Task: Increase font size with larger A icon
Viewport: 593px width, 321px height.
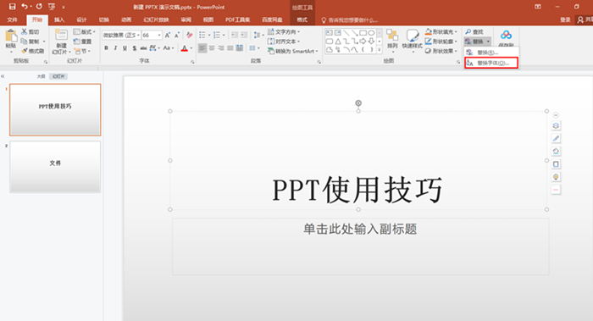Action: pos(168,36)
